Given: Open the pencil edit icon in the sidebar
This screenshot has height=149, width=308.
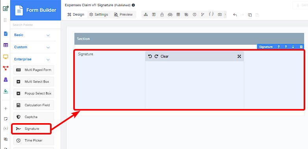Looking at the screenshot, I should pos(6,8).
